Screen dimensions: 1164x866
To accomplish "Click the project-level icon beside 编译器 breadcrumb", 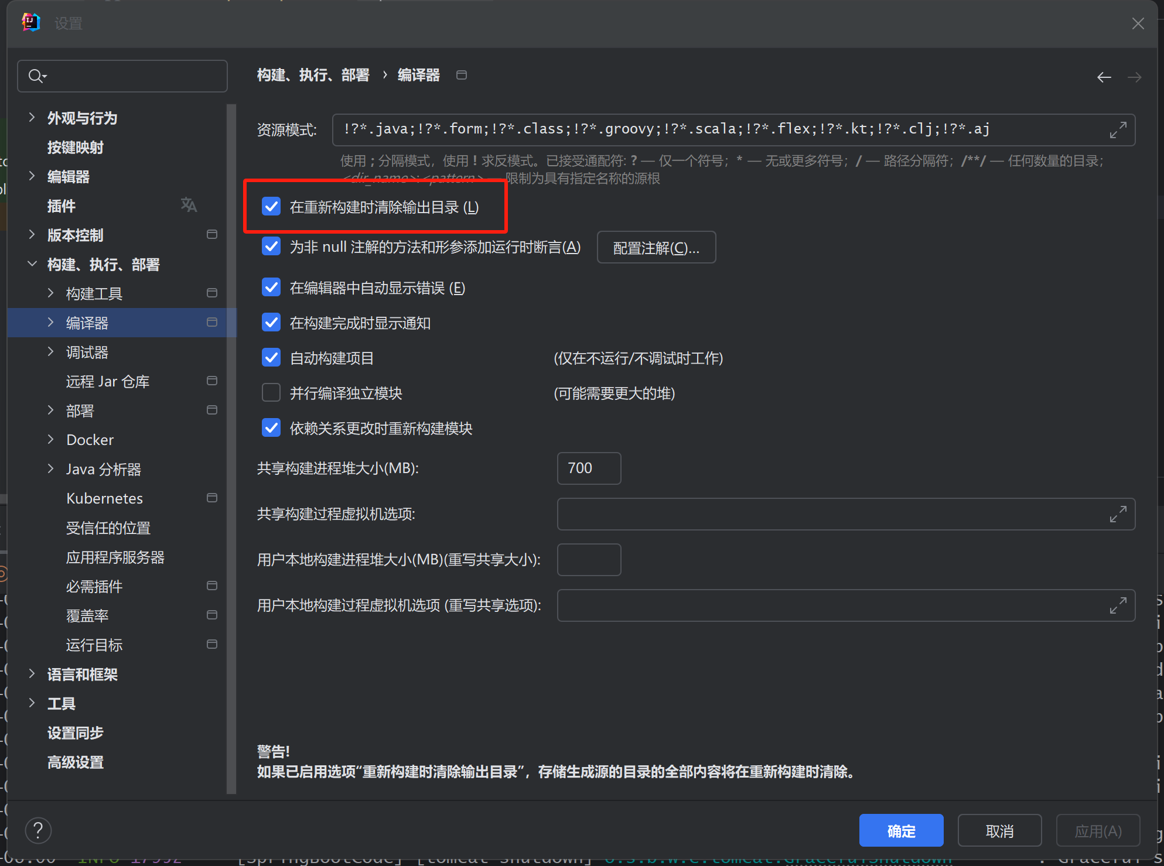I will click(x=462, y=75).
